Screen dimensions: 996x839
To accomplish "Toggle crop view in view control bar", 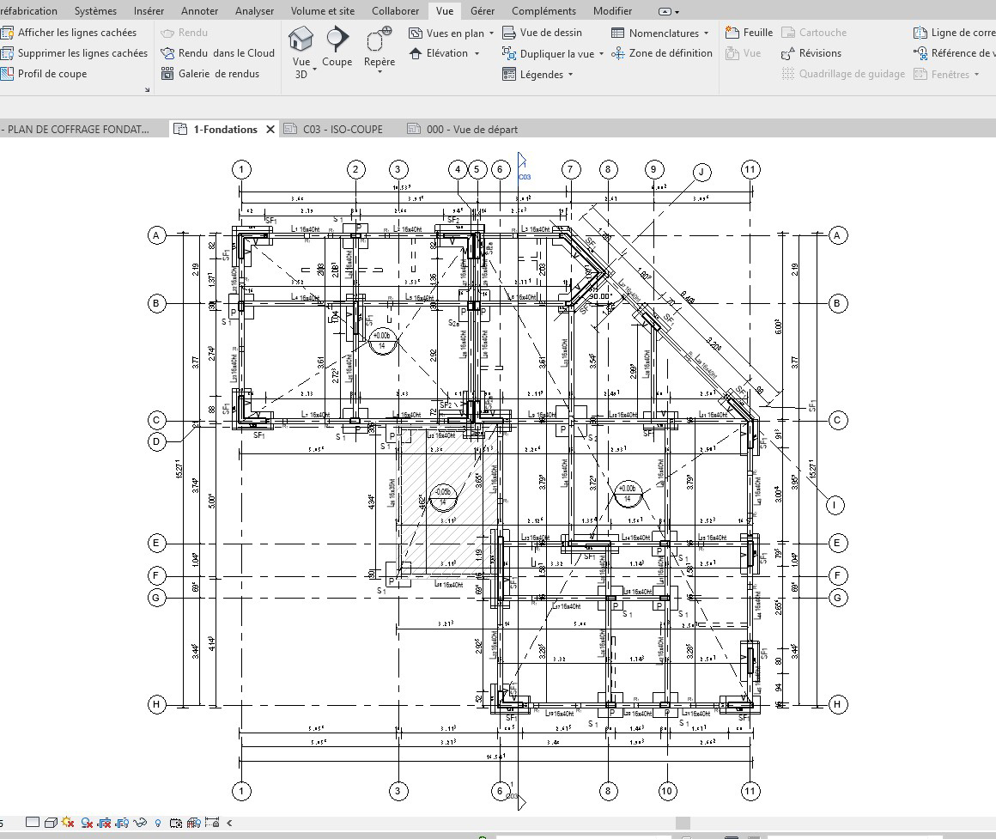I will [105, 823].
